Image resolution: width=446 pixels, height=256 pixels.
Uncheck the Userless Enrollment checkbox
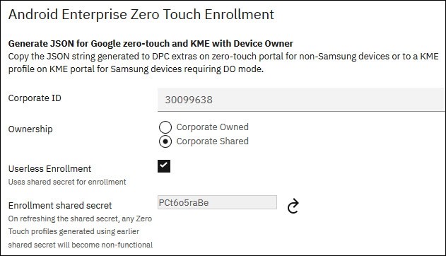(x=164, y=166)
